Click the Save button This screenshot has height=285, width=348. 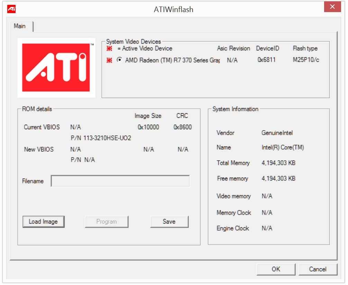pos(169,222)
